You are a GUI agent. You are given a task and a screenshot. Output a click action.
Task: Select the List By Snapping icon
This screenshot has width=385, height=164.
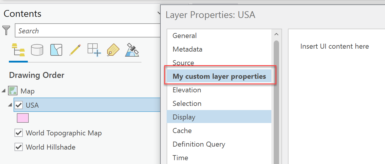94,50
